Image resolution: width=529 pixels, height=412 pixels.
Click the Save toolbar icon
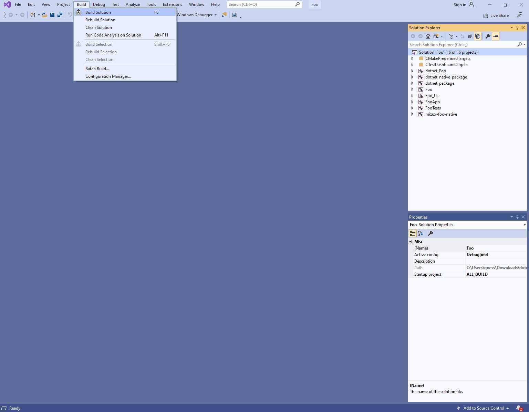pyautogui.click(x=52, y=15)
